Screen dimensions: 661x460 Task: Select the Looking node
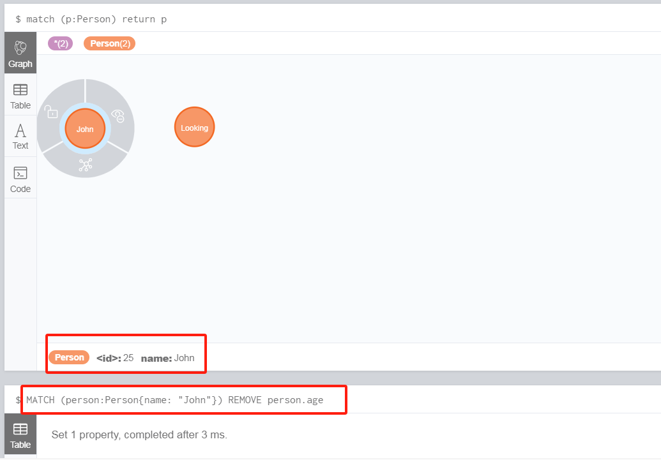tap(194, 127)
